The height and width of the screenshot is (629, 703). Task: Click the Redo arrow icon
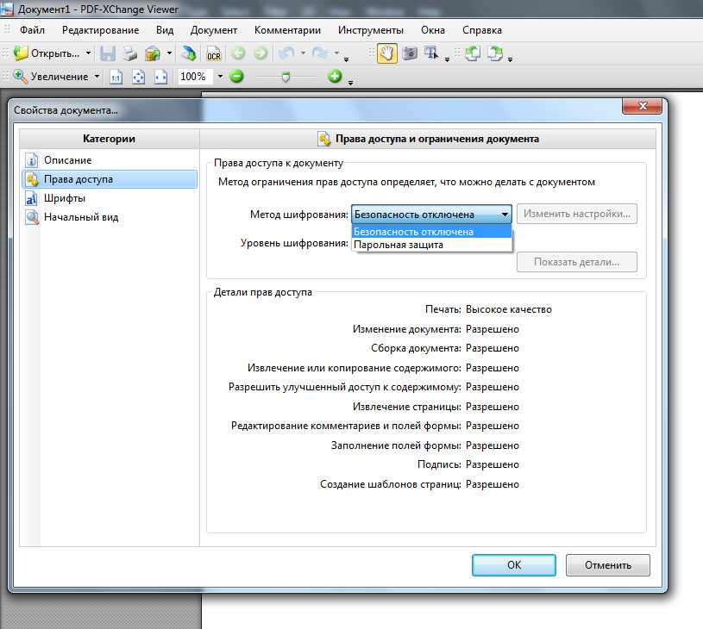tap(320, 53)
